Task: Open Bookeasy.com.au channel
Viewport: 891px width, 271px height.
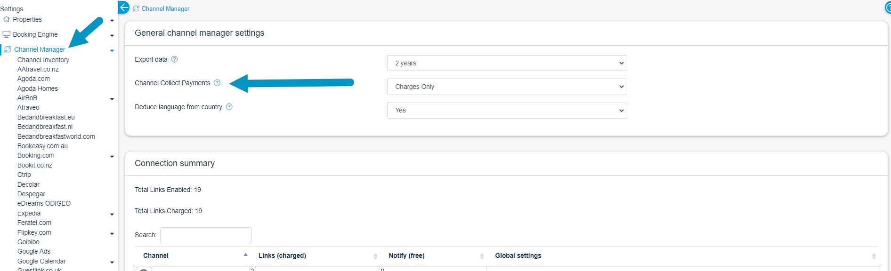Action: pos(42,146)
